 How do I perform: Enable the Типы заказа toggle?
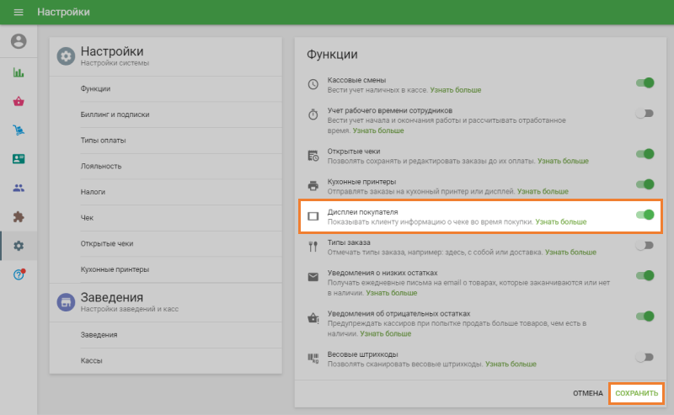(645, 245)
